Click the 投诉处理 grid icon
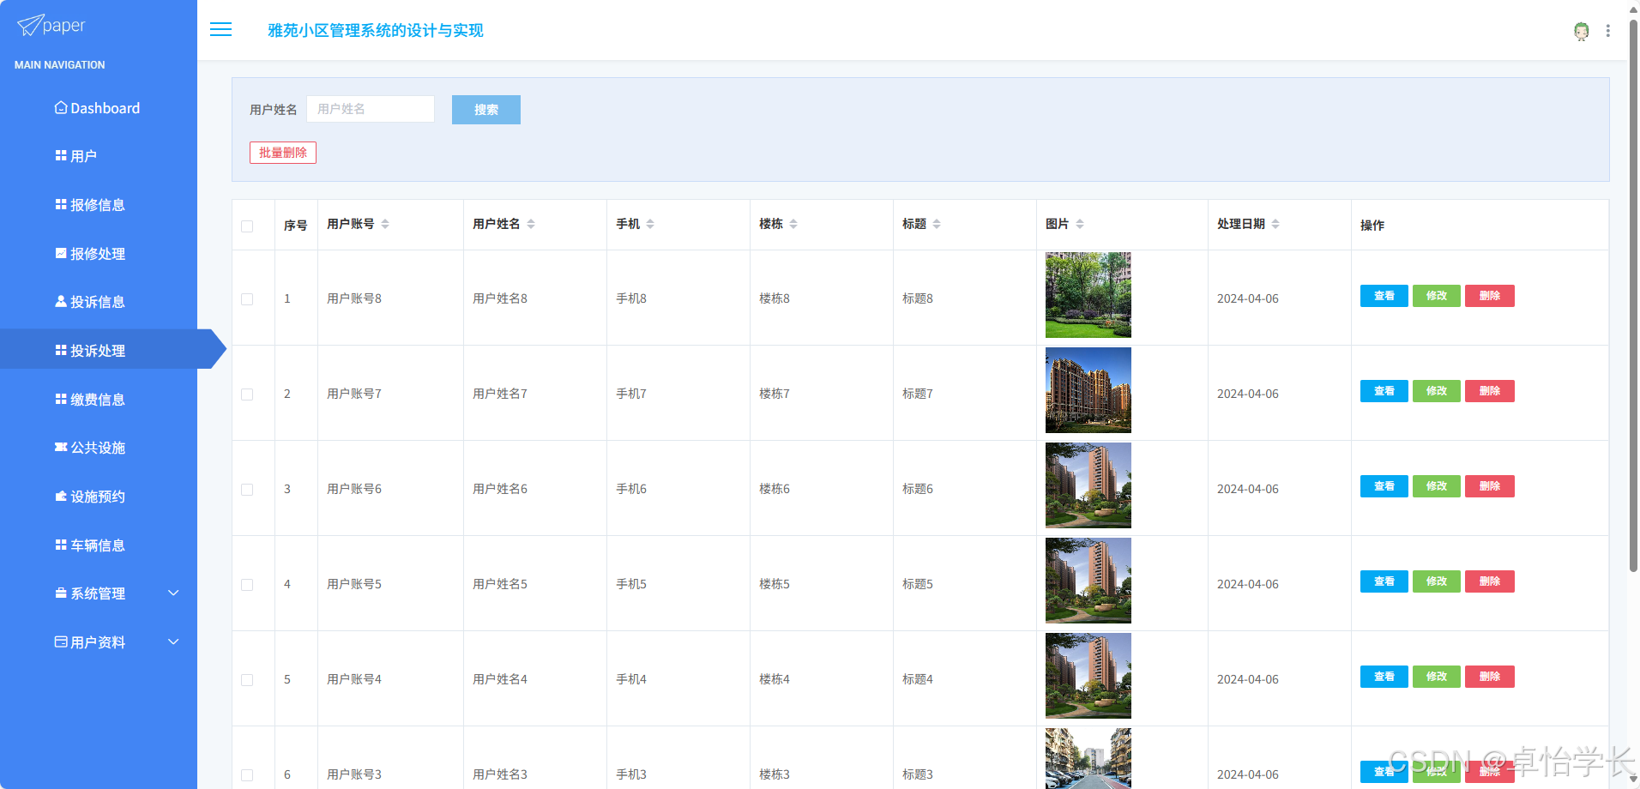This screenshot has width=1640, height=789. pyautogui.click(x=61, y=350)
